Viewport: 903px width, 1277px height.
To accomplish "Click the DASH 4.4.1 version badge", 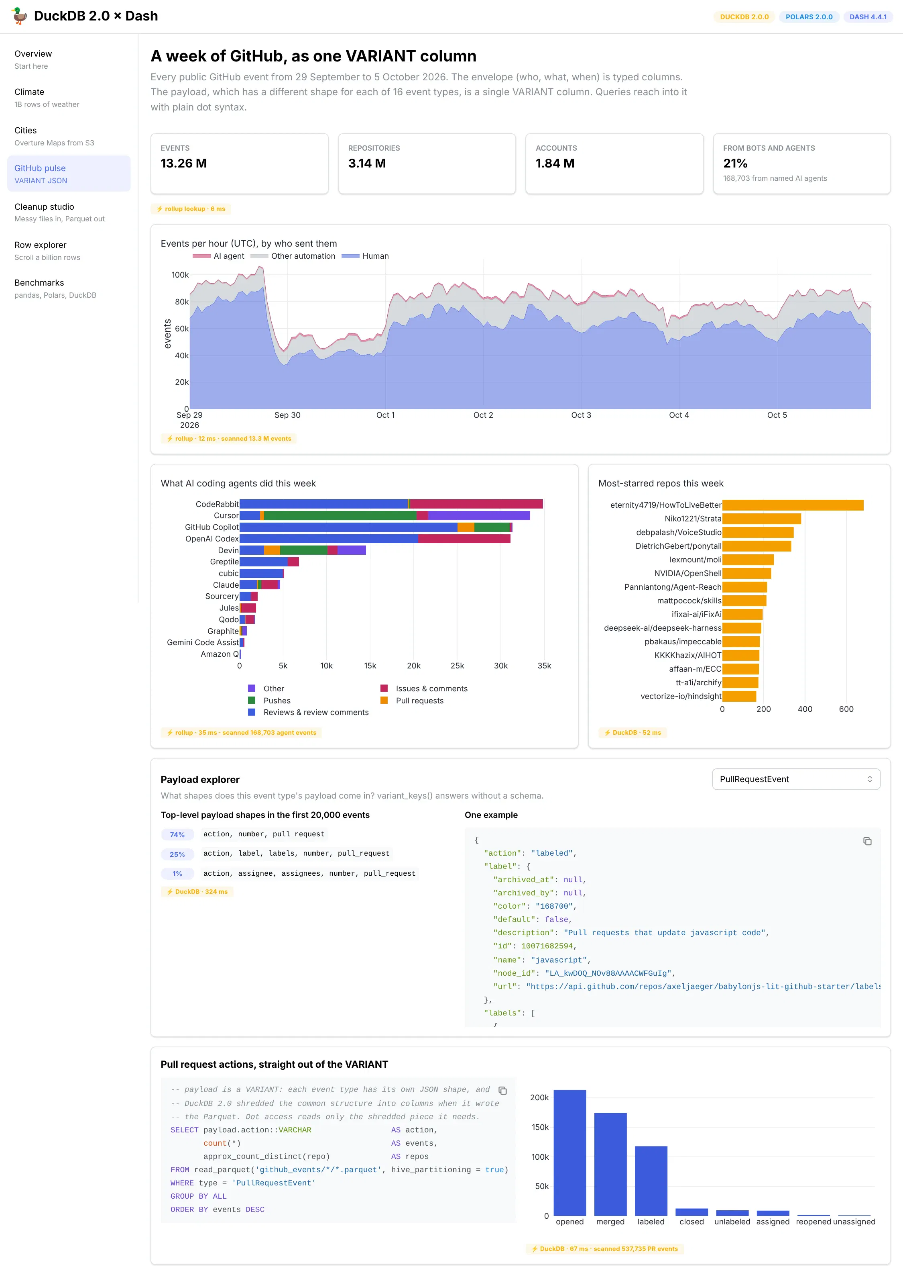I will (867, 17).
